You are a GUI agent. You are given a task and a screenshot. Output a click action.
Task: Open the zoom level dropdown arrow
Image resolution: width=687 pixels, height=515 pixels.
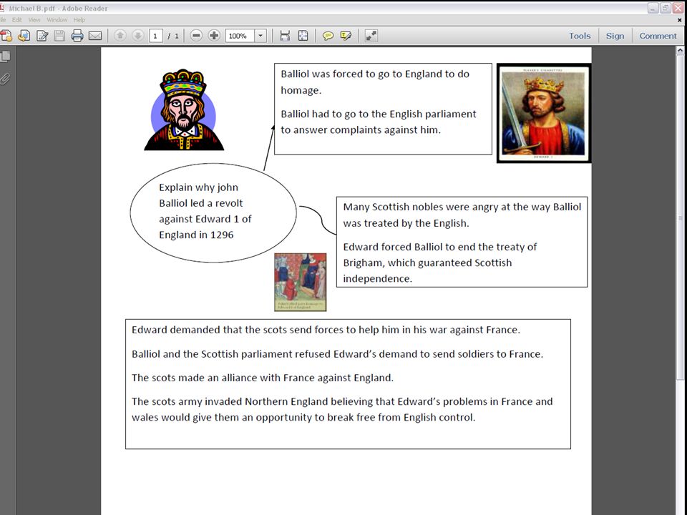(x=260, y=36)
